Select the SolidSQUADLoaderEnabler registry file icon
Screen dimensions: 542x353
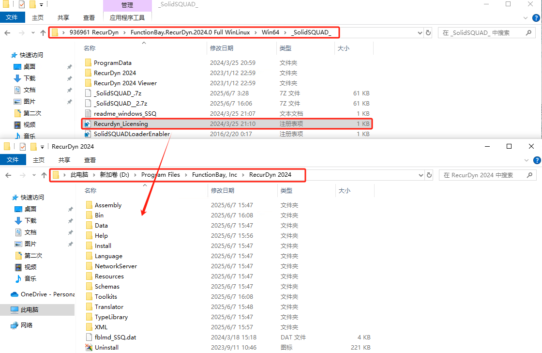88,134
